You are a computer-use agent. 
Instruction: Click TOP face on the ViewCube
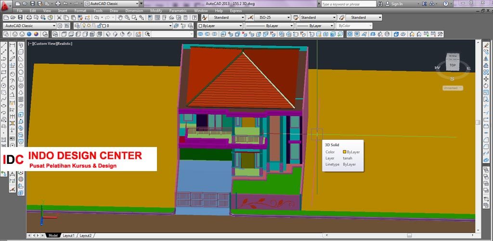tap(453, 65)
